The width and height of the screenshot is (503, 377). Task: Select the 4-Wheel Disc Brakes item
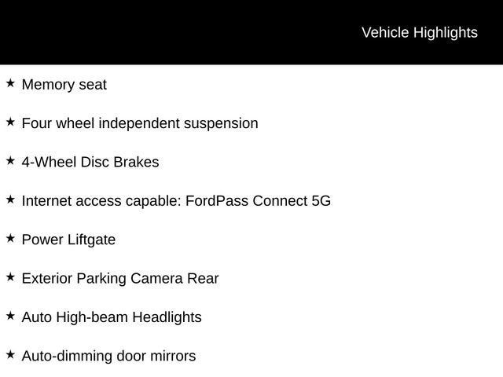[90, 163]
